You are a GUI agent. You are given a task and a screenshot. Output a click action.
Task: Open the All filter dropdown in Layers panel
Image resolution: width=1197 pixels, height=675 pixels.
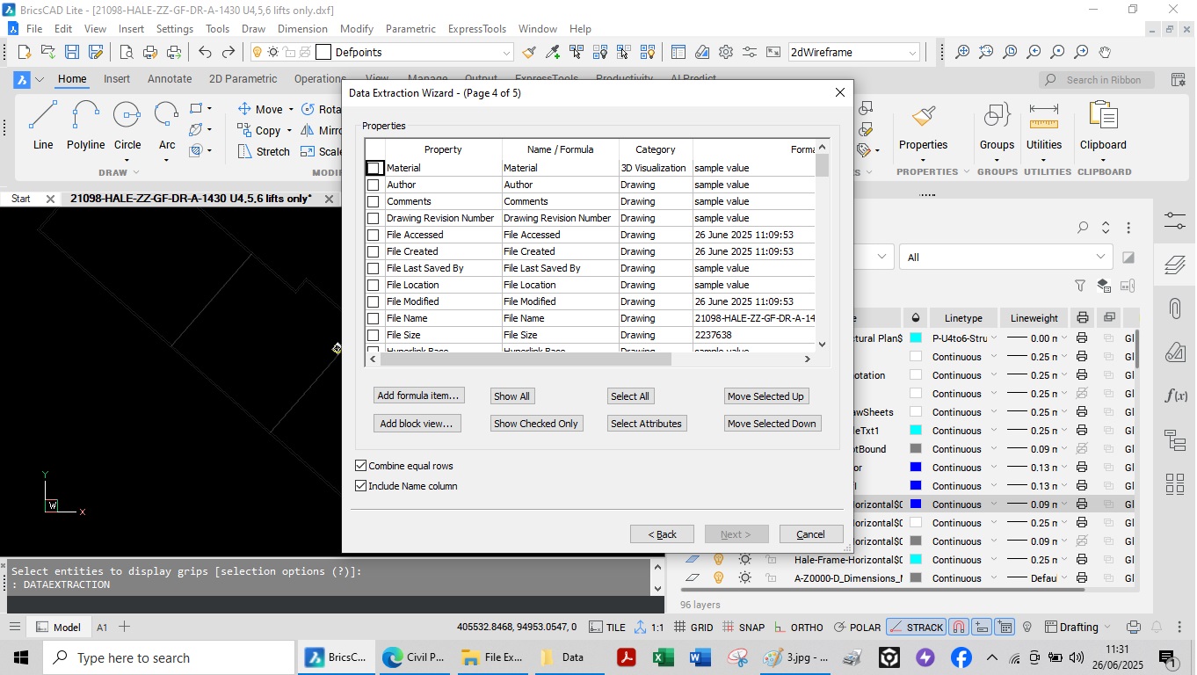[1005, 257]
